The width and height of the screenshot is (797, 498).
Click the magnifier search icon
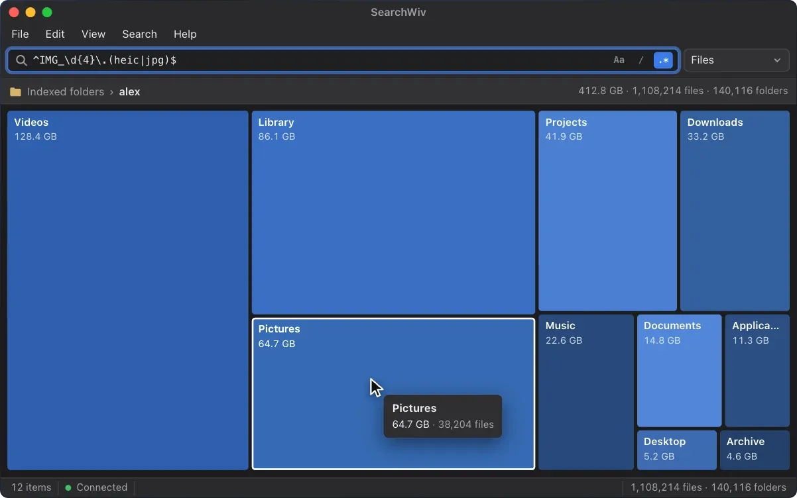pyautogui.click(x=21, y=60)
